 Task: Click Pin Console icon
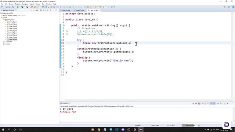tap(218, 103)
